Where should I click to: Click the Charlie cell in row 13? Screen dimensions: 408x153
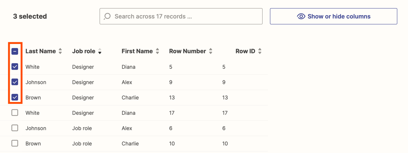pyautogui.click(x=130, y=98)
